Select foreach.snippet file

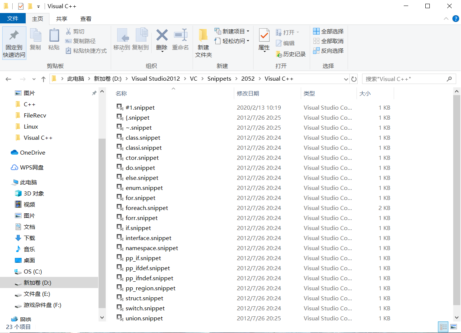click(x=147, y=208)
